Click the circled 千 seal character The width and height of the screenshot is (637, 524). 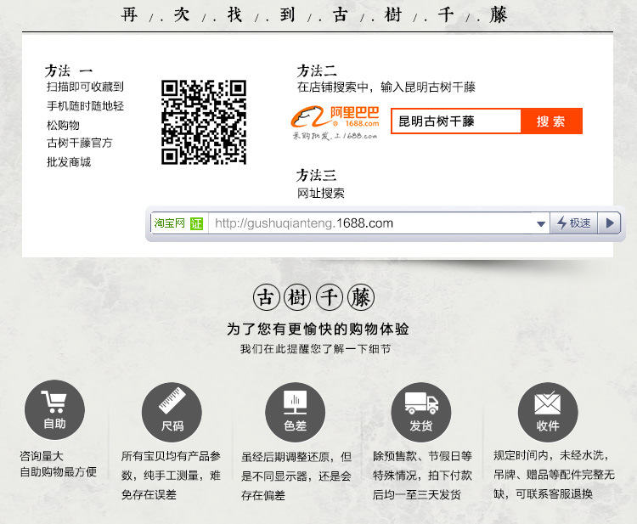pyautogui.click(x=330, y=297)
